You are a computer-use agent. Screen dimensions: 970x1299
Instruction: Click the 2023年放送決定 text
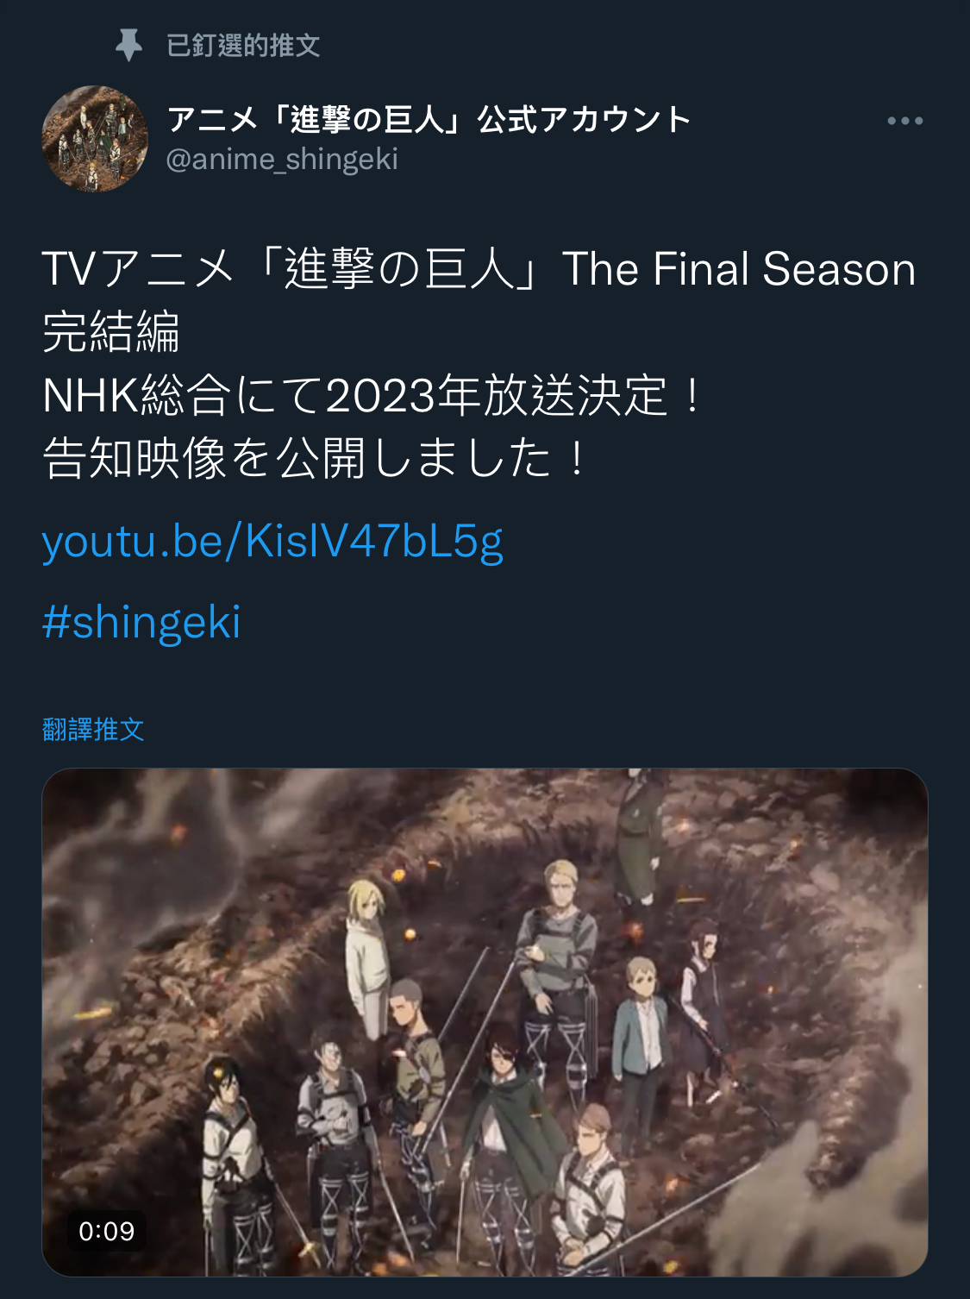click(x=498, y=395)
